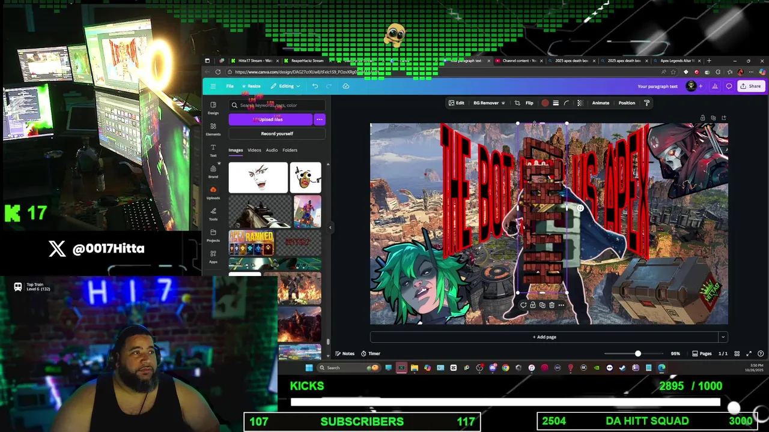Enter fullscreen present mode

pyautogui.click(x=749, y=353)
